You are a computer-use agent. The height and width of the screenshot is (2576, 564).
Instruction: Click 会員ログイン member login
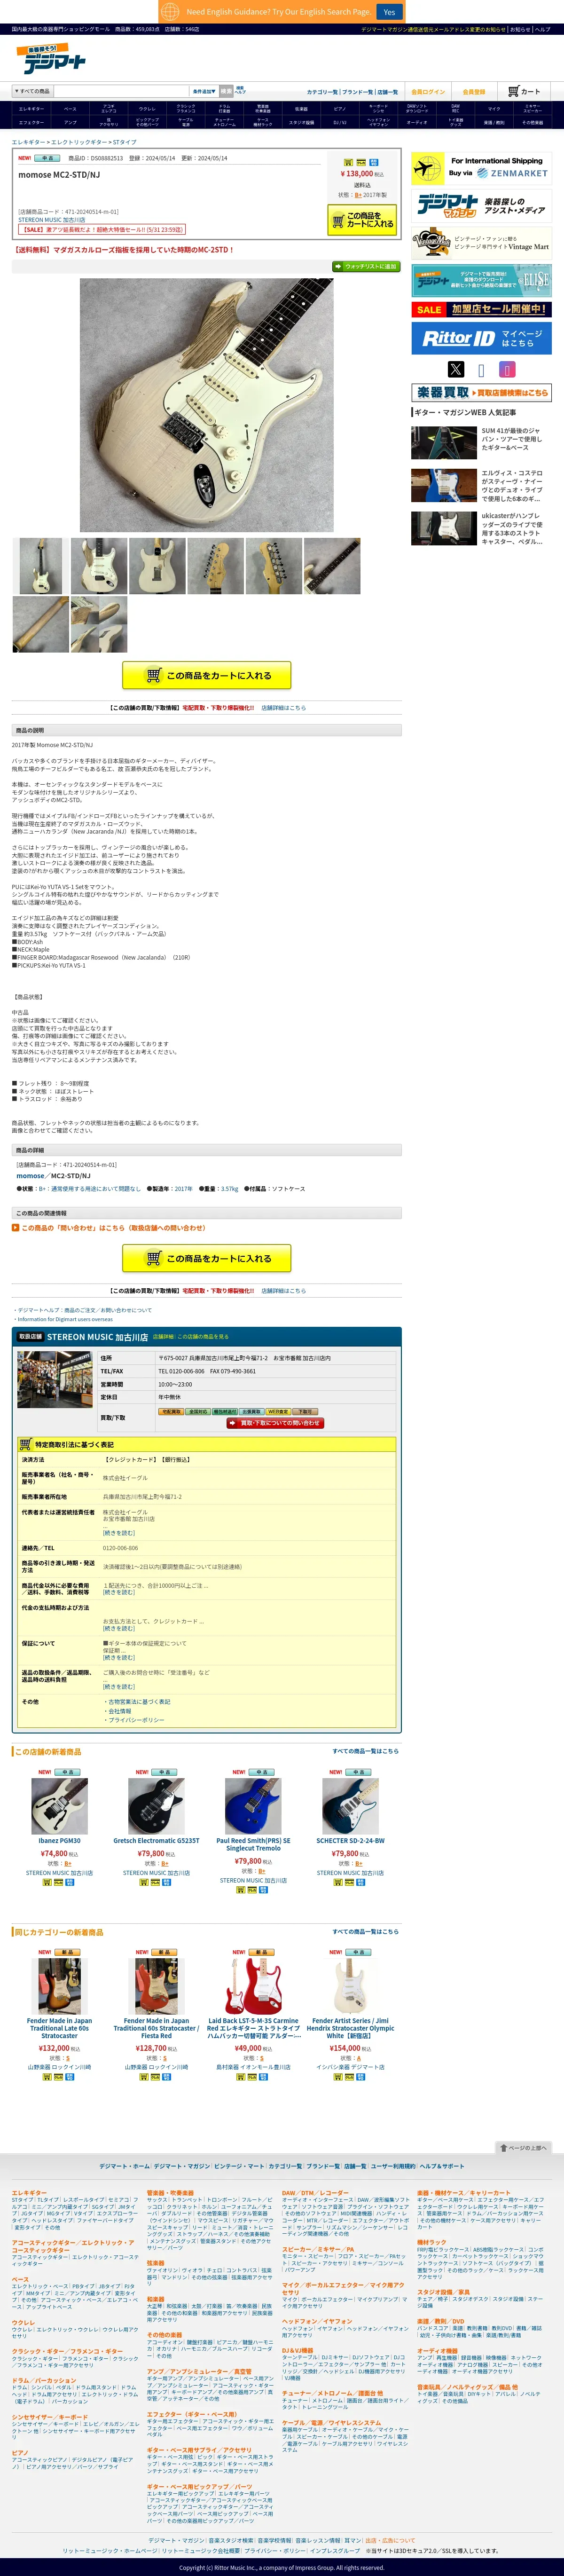(428, 92)
